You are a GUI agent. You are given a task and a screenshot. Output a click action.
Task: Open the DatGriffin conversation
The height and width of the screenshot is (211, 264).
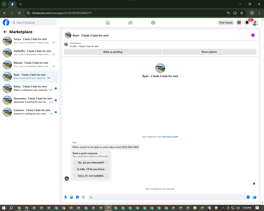tap(30, 53)
